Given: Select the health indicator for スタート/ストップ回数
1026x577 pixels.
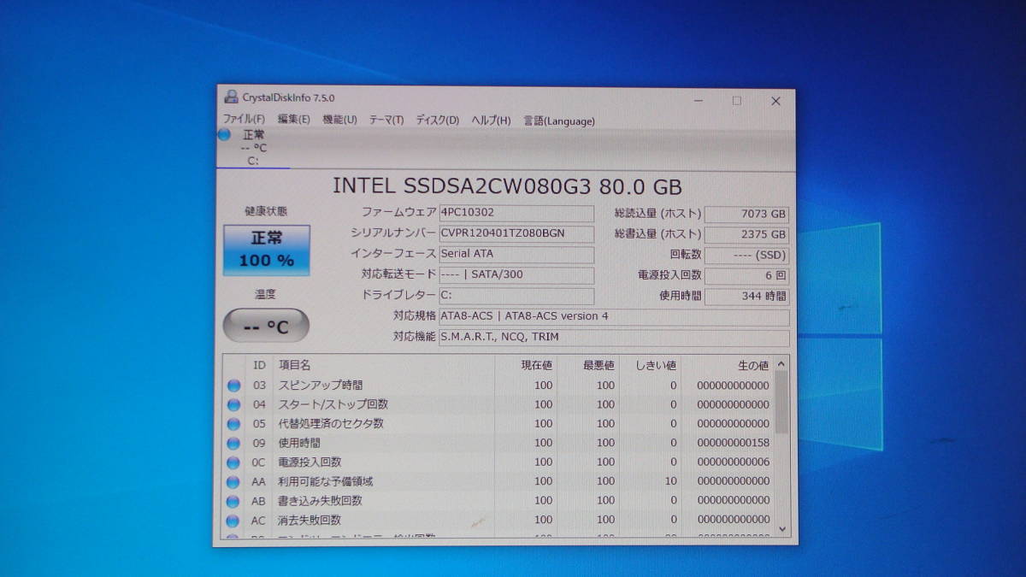Looking at the screenshot, I should (233, 404).
